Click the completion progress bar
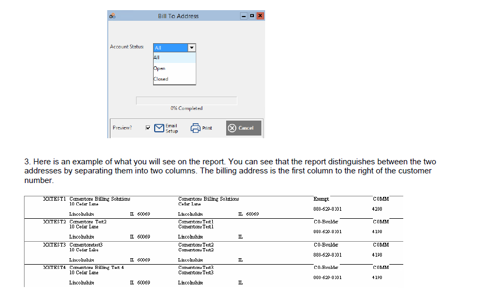This screenshot has height=302, width=479. pyautogui.click(x=186, y=100)
